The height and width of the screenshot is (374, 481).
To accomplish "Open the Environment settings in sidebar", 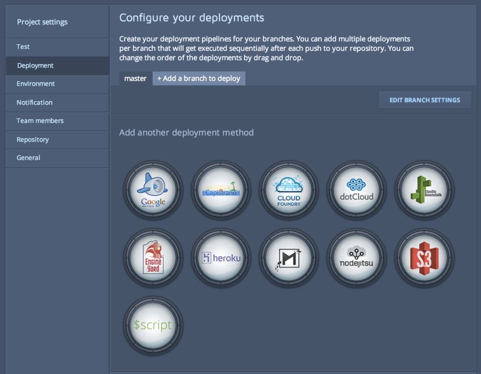I will pos(36,84).
